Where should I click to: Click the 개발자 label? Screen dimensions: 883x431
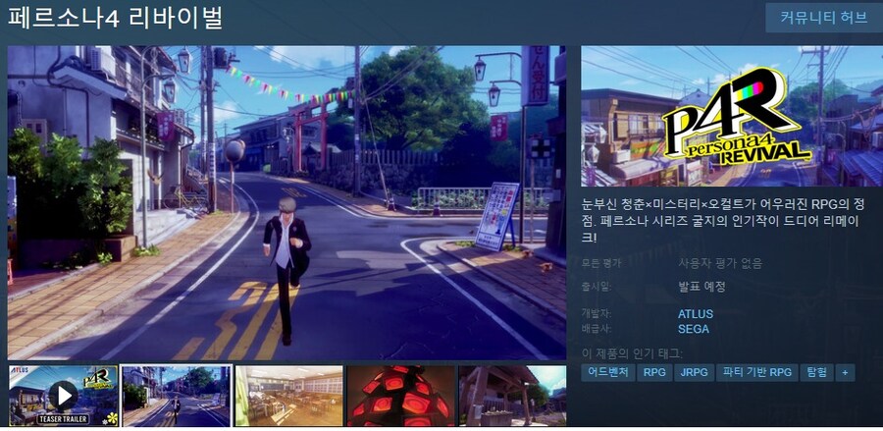597,314
